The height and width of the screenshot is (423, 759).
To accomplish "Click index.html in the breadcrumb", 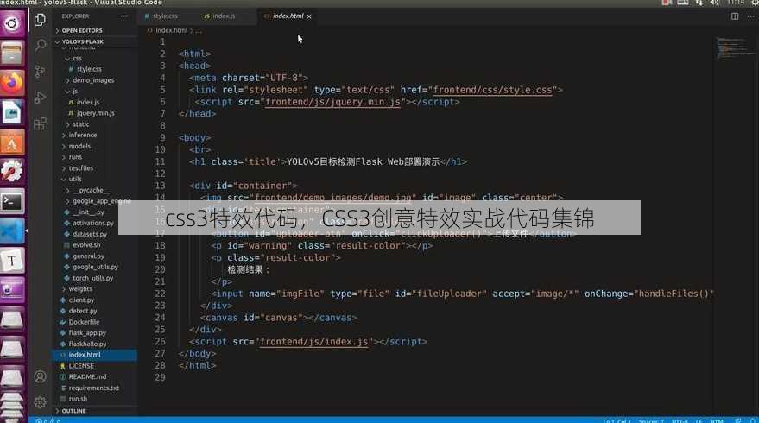I will (171, 30).
